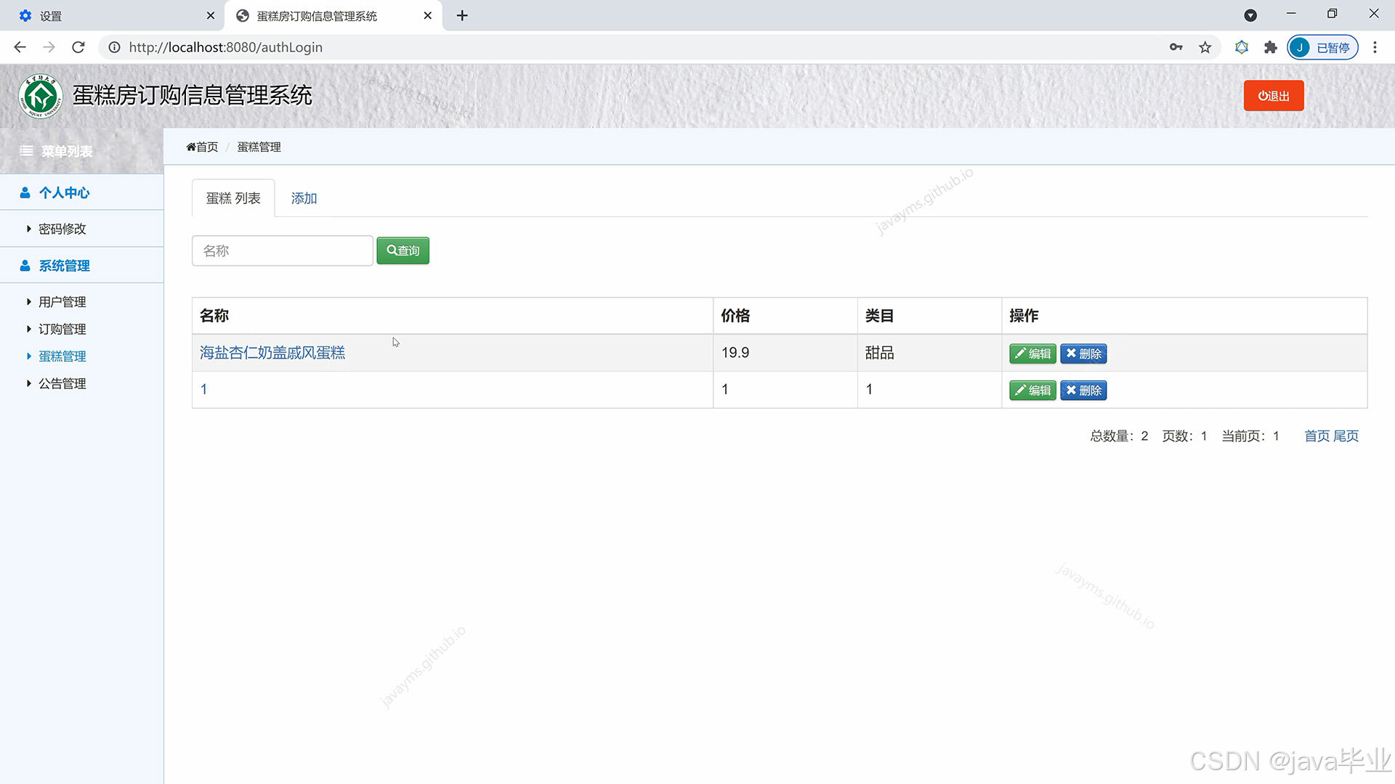The height and width of the screenshot is (784, 1395).
Task: Click the browser forward arrow
Action: pyautogui.click(x=49, y=47)
